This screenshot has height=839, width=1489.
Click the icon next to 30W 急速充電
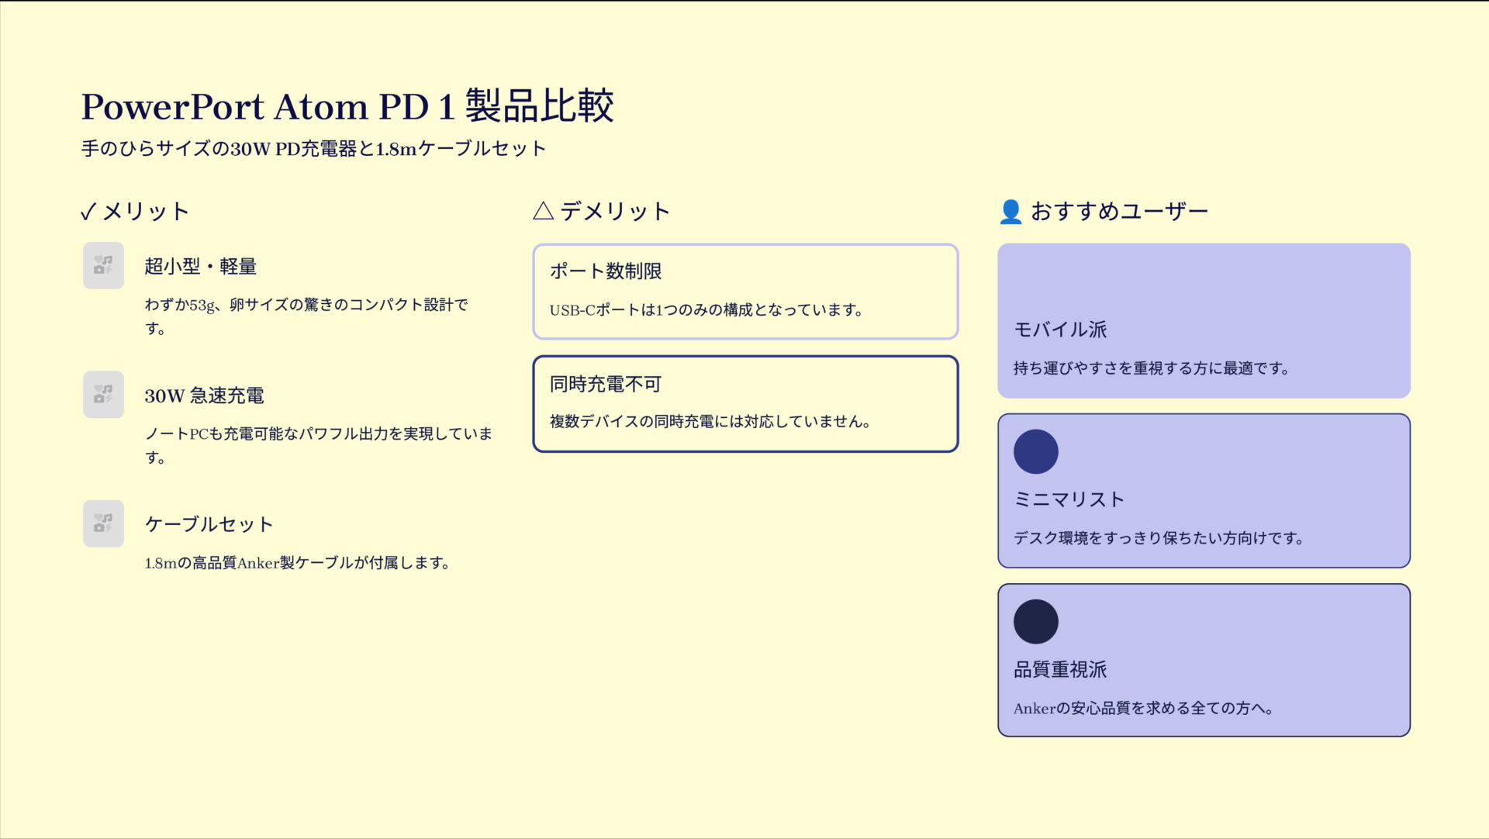102,395
